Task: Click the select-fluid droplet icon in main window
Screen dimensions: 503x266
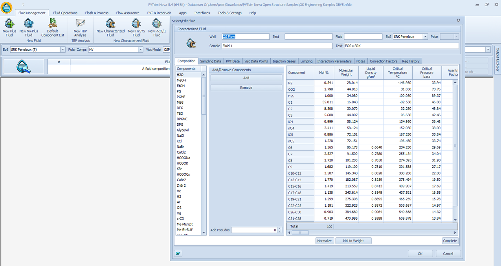Action: 24,66
